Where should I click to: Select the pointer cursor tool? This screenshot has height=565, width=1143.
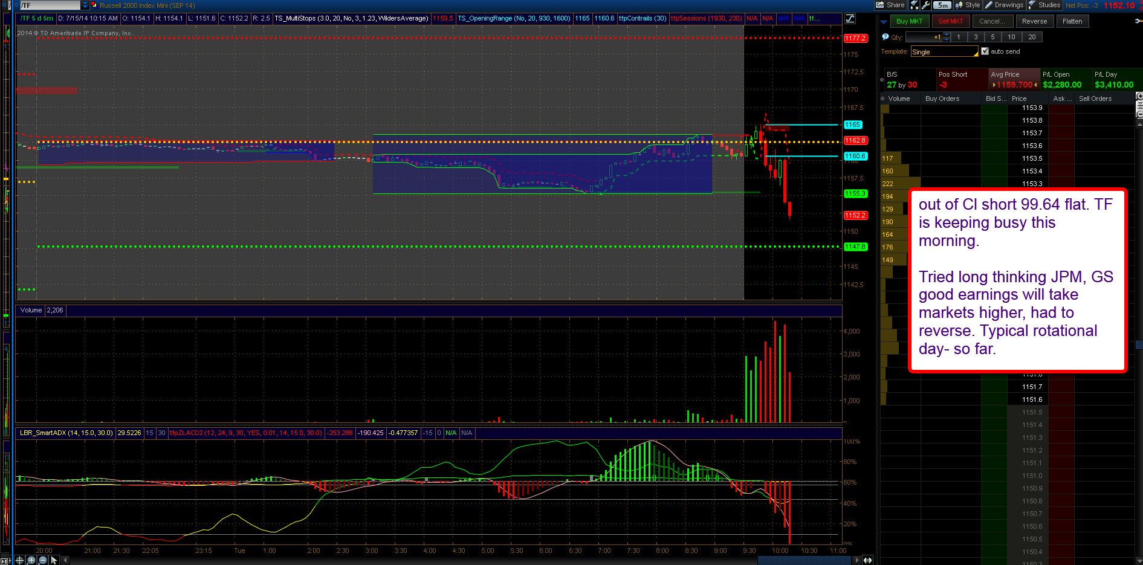pos(54,560)
